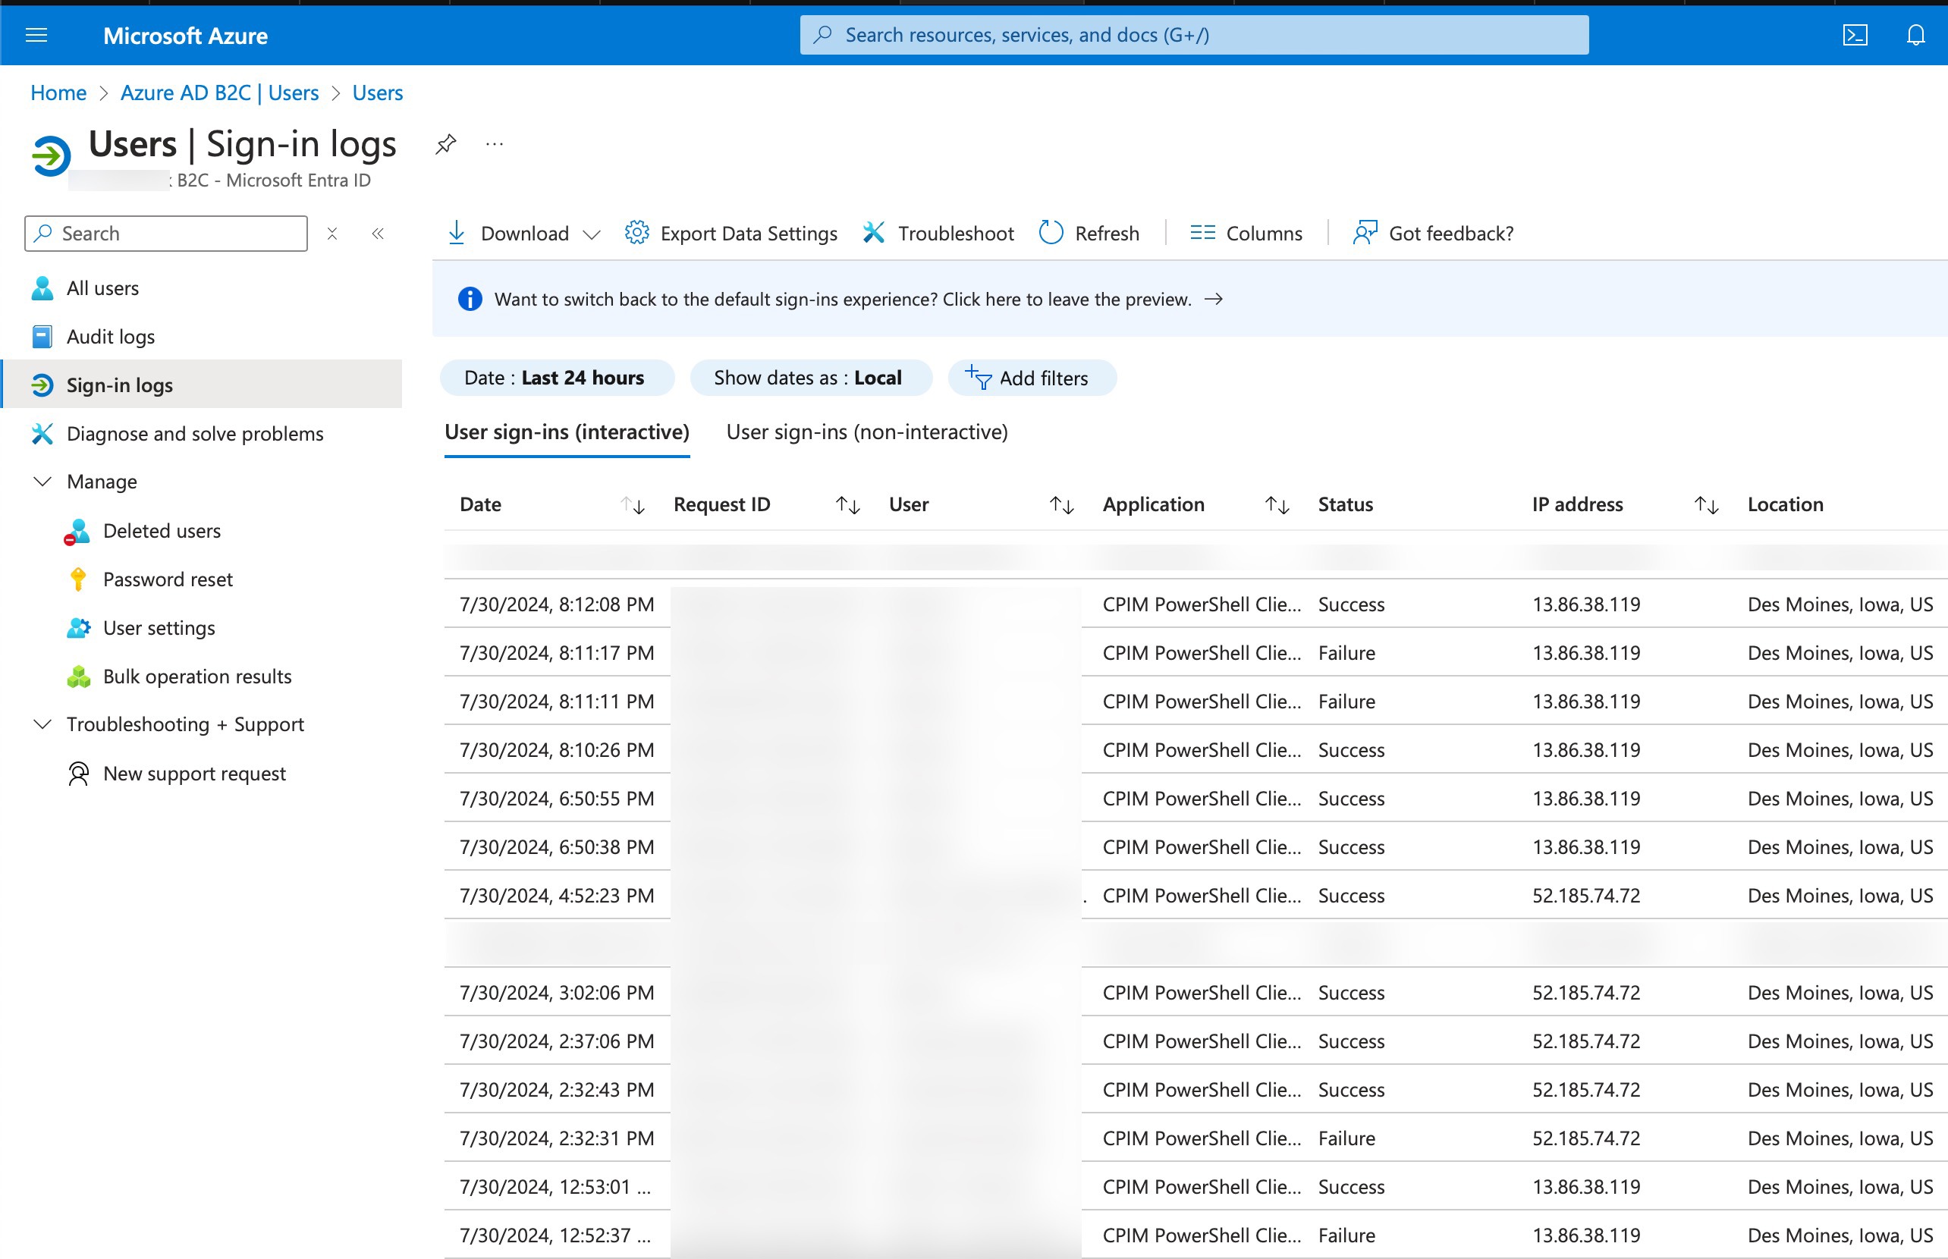Open Password reset menu item

168,579
